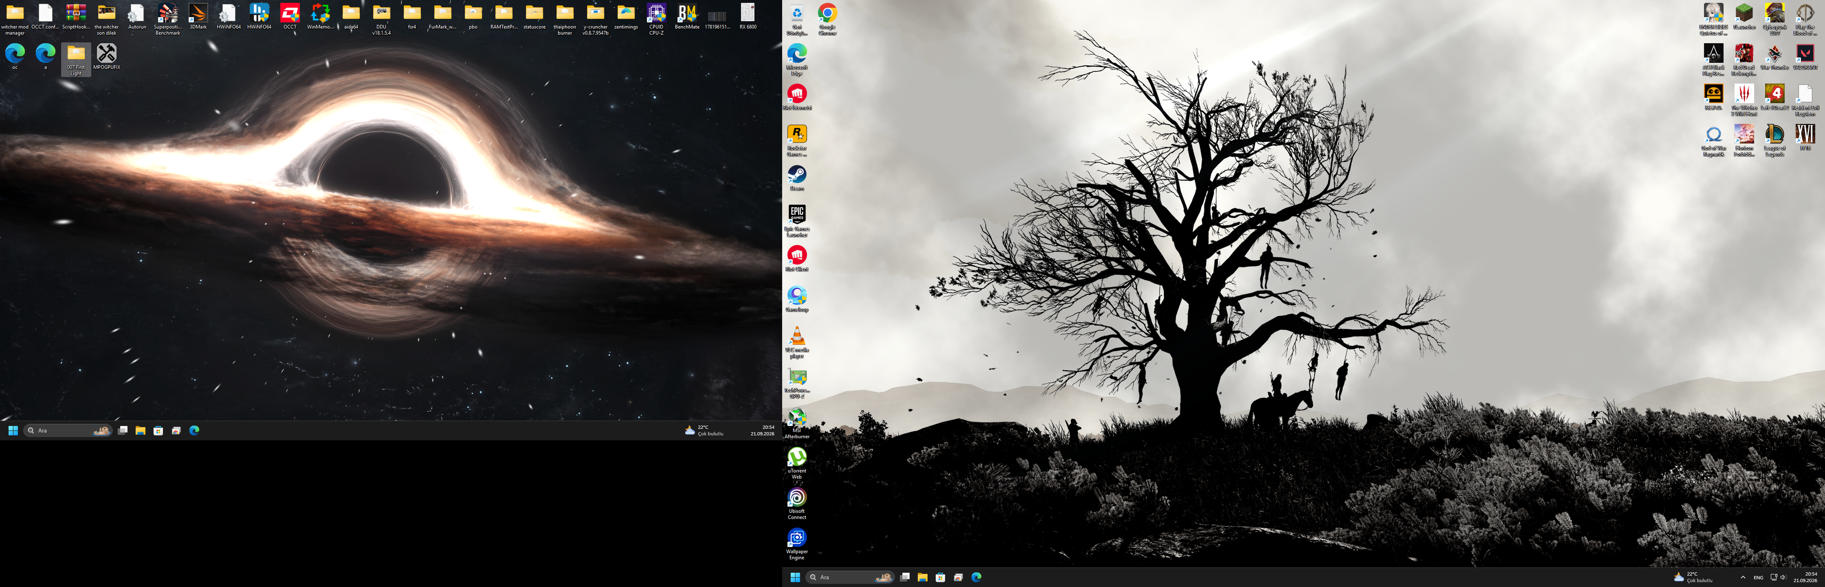Launch Google Chrome from the desktop
Image resolution: width=1825 pixels, height=587 pixels.
tap(827, 19)
